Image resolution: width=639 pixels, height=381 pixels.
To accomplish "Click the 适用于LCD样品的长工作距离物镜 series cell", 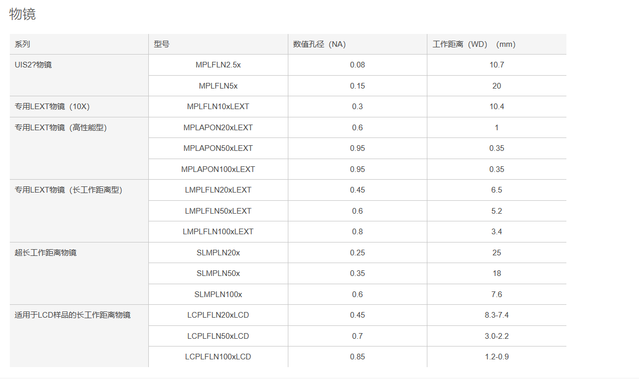I will [x=79, y=336].
